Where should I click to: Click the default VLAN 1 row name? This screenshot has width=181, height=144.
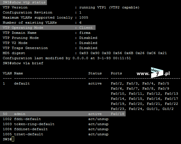pos(22,84)
